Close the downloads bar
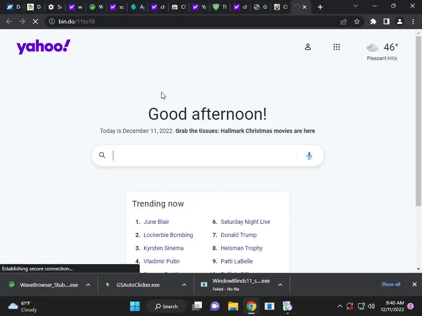The width and height of the screenshot is (422, 316). (x=415, y=284)
